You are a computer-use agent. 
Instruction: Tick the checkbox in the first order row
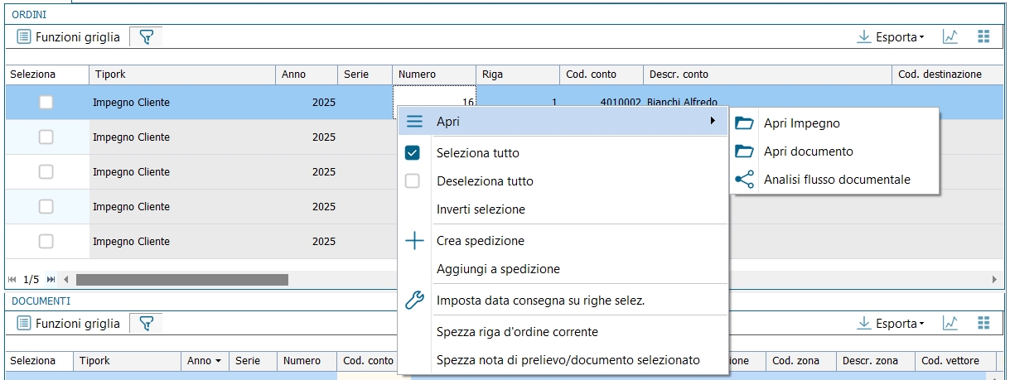[46, 103]
